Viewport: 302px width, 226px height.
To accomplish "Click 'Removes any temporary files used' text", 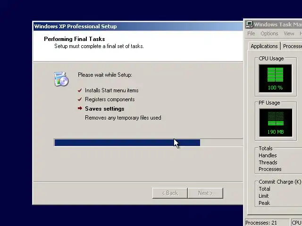I will tap(123, 118).
